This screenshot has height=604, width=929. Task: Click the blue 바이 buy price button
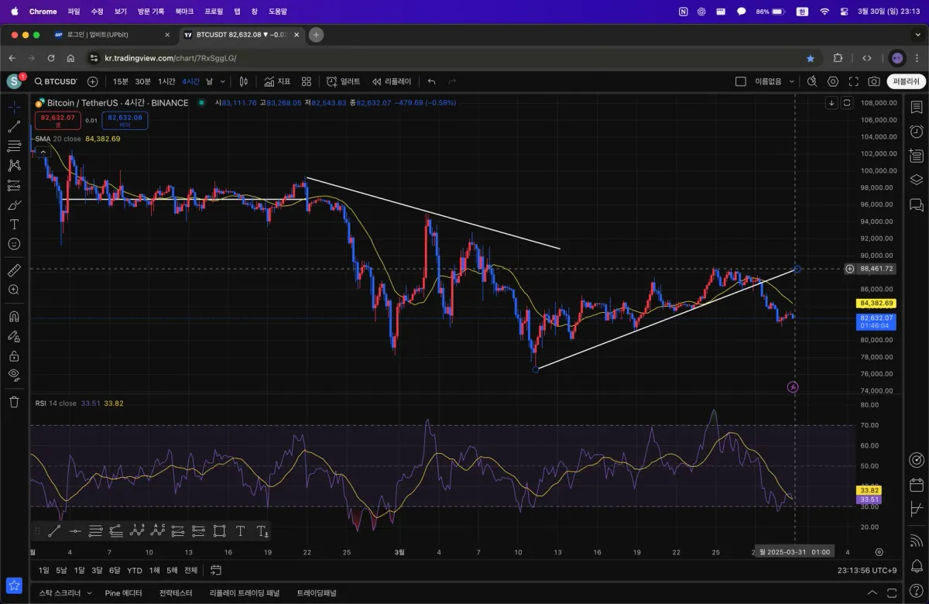point(125,120)
